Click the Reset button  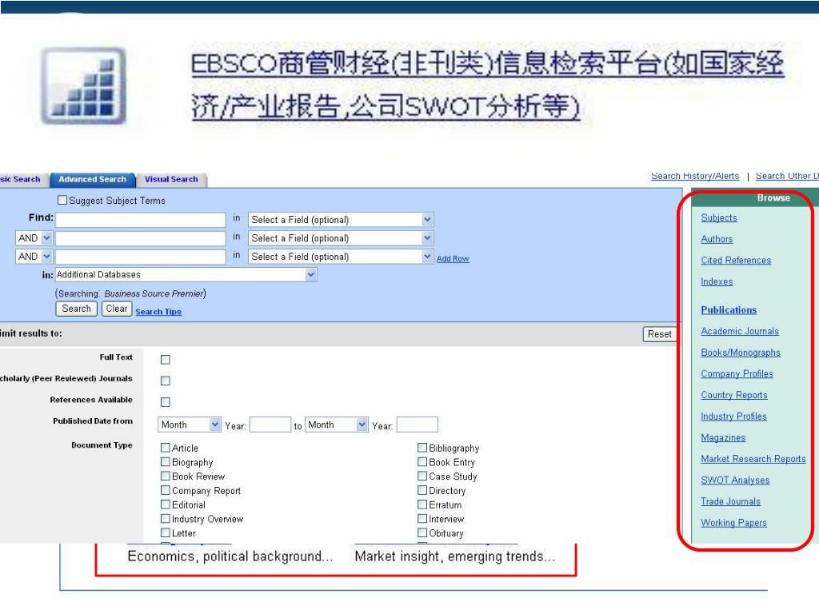660,334
